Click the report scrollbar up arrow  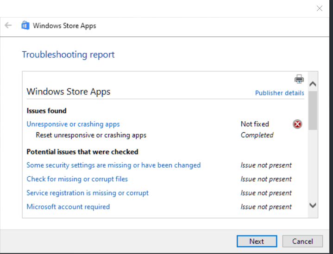click(x=313, y=84)
